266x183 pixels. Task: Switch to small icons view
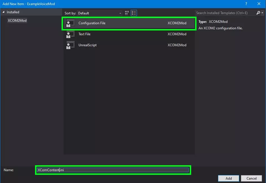tap(127, 13)
